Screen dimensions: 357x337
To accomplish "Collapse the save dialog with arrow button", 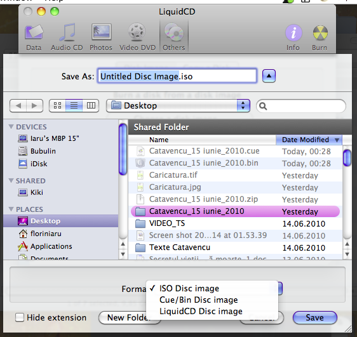I will tap(269, 76).
